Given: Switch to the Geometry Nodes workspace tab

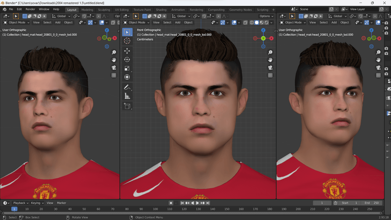Looking at the screenshot, I should 240,10.
